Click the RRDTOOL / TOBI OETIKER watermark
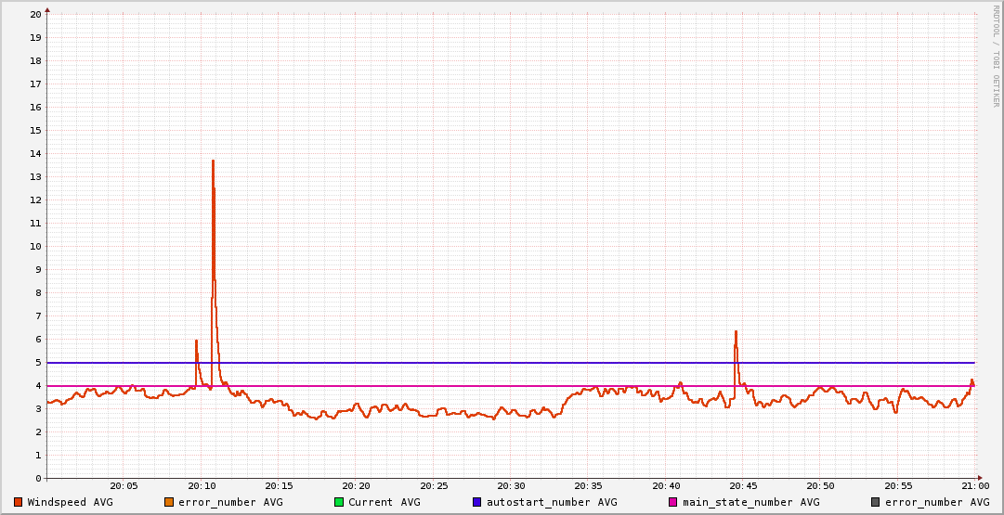 (996, 56)
